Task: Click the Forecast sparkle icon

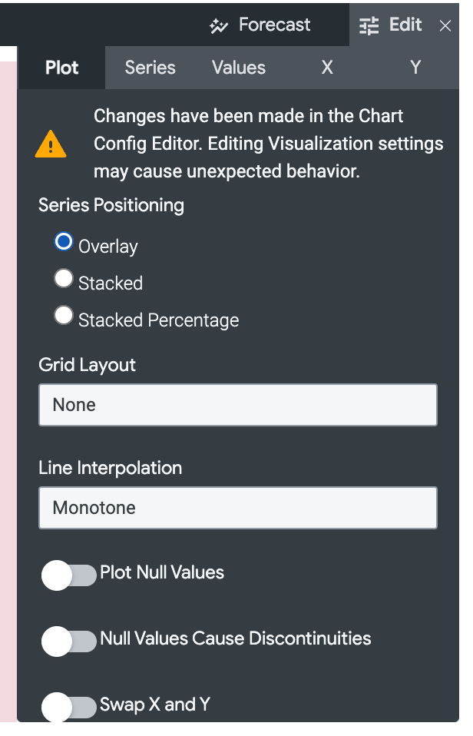Action: tap(219, 26)
